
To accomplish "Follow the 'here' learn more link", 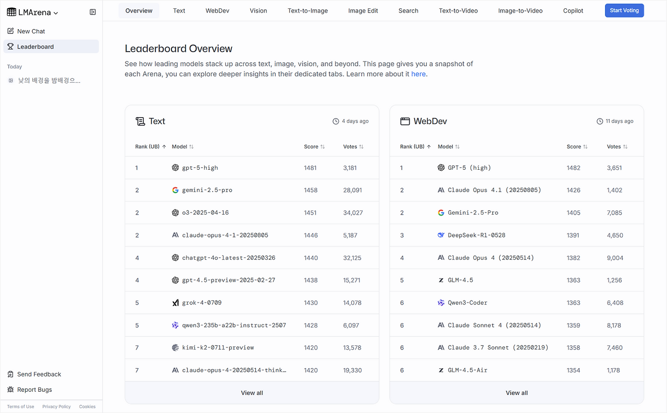I will pos(418,74).
